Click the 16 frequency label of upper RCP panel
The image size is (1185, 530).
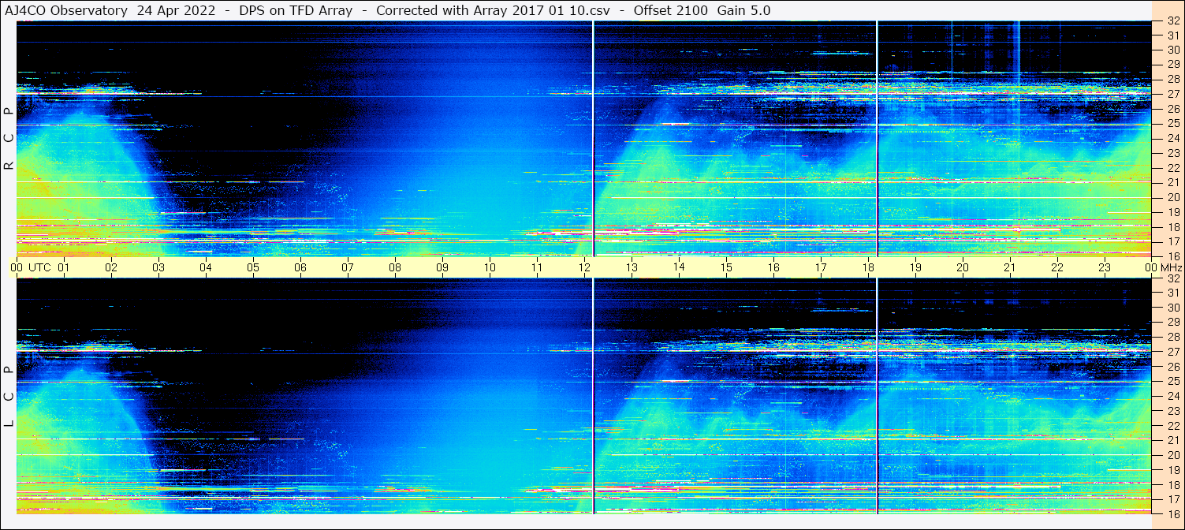(1173, 256)
